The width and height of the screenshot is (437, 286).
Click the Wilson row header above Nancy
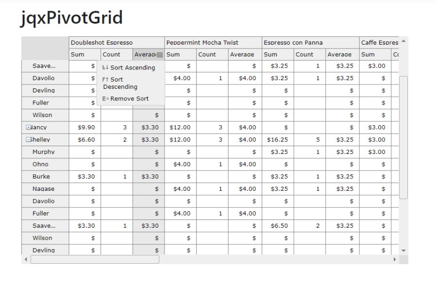45,115
